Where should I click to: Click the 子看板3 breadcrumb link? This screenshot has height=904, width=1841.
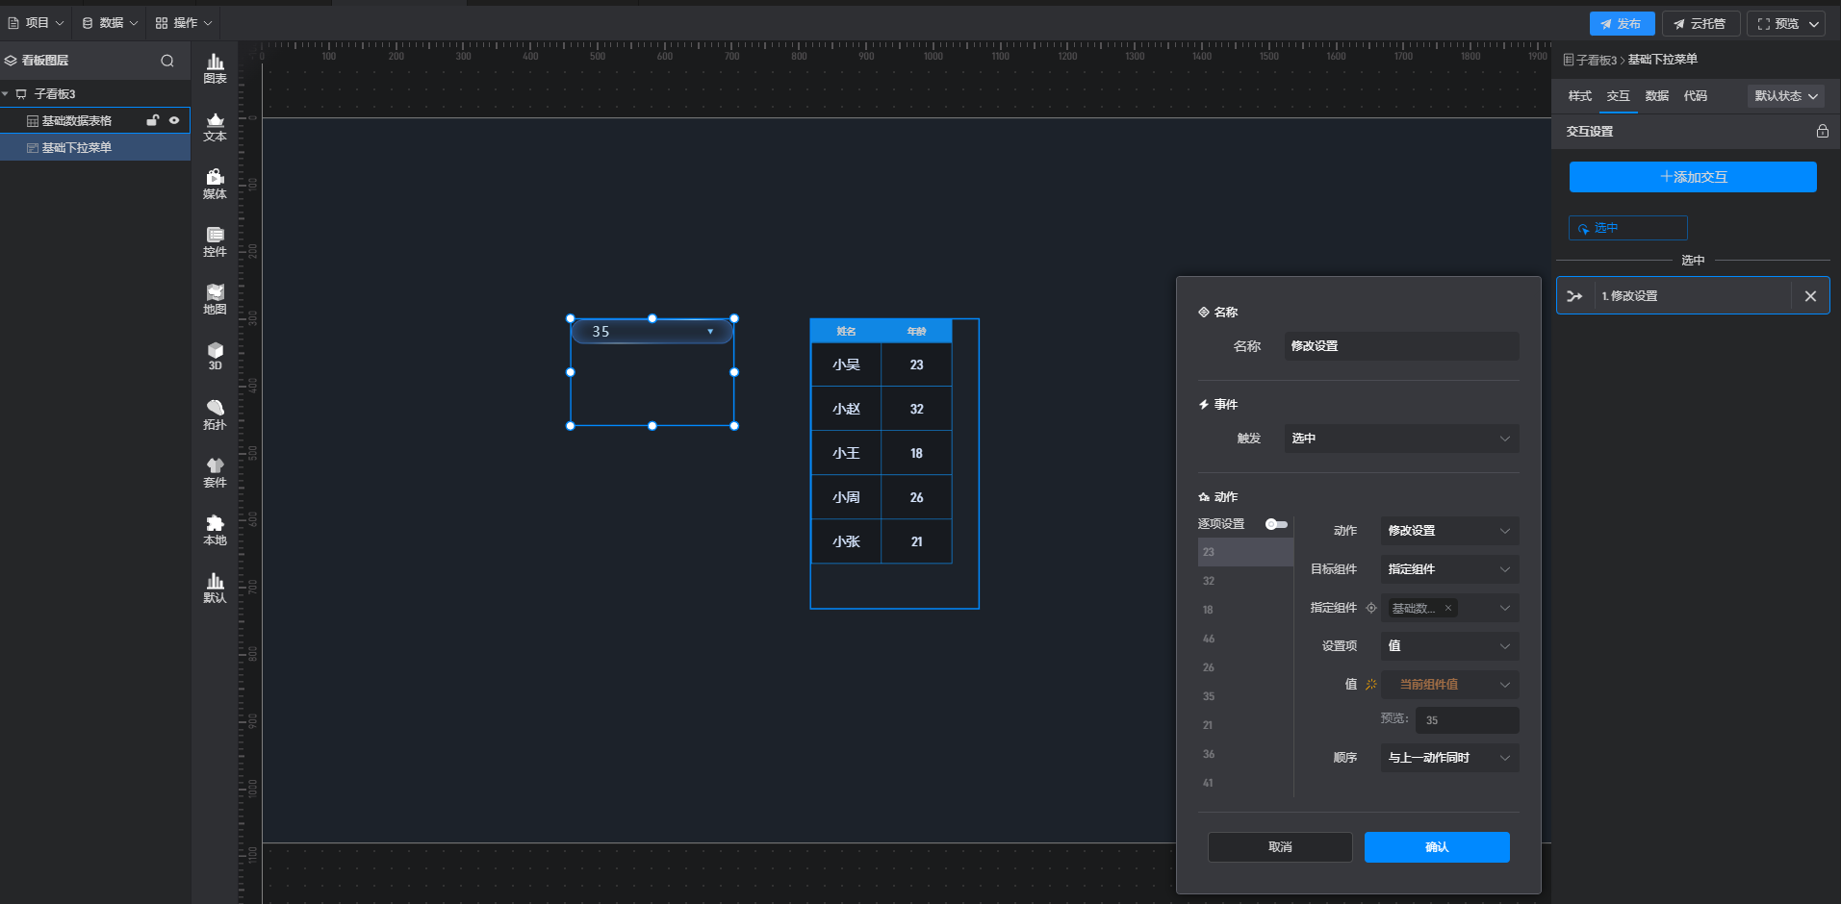(1596, 60)
